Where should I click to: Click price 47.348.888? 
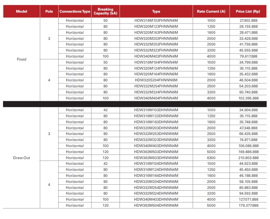(249, 128)
